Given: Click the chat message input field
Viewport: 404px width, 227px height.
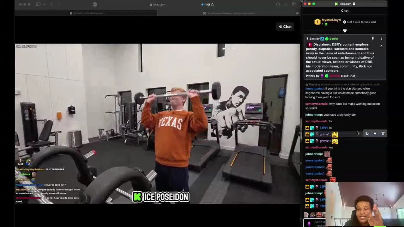Looking at the screenshot, I should pos(319,224).
